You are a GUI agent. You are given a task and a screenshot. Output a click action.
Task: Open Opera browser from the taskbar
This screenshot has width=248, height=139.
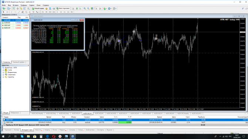tap(54, 136)
